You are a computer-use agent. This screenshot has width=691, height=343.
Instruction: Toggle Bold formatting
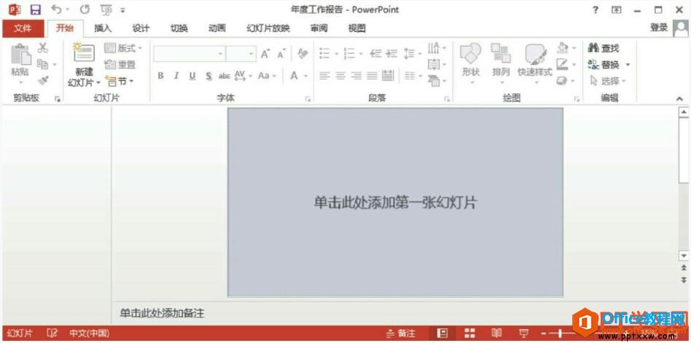point(161,76)
